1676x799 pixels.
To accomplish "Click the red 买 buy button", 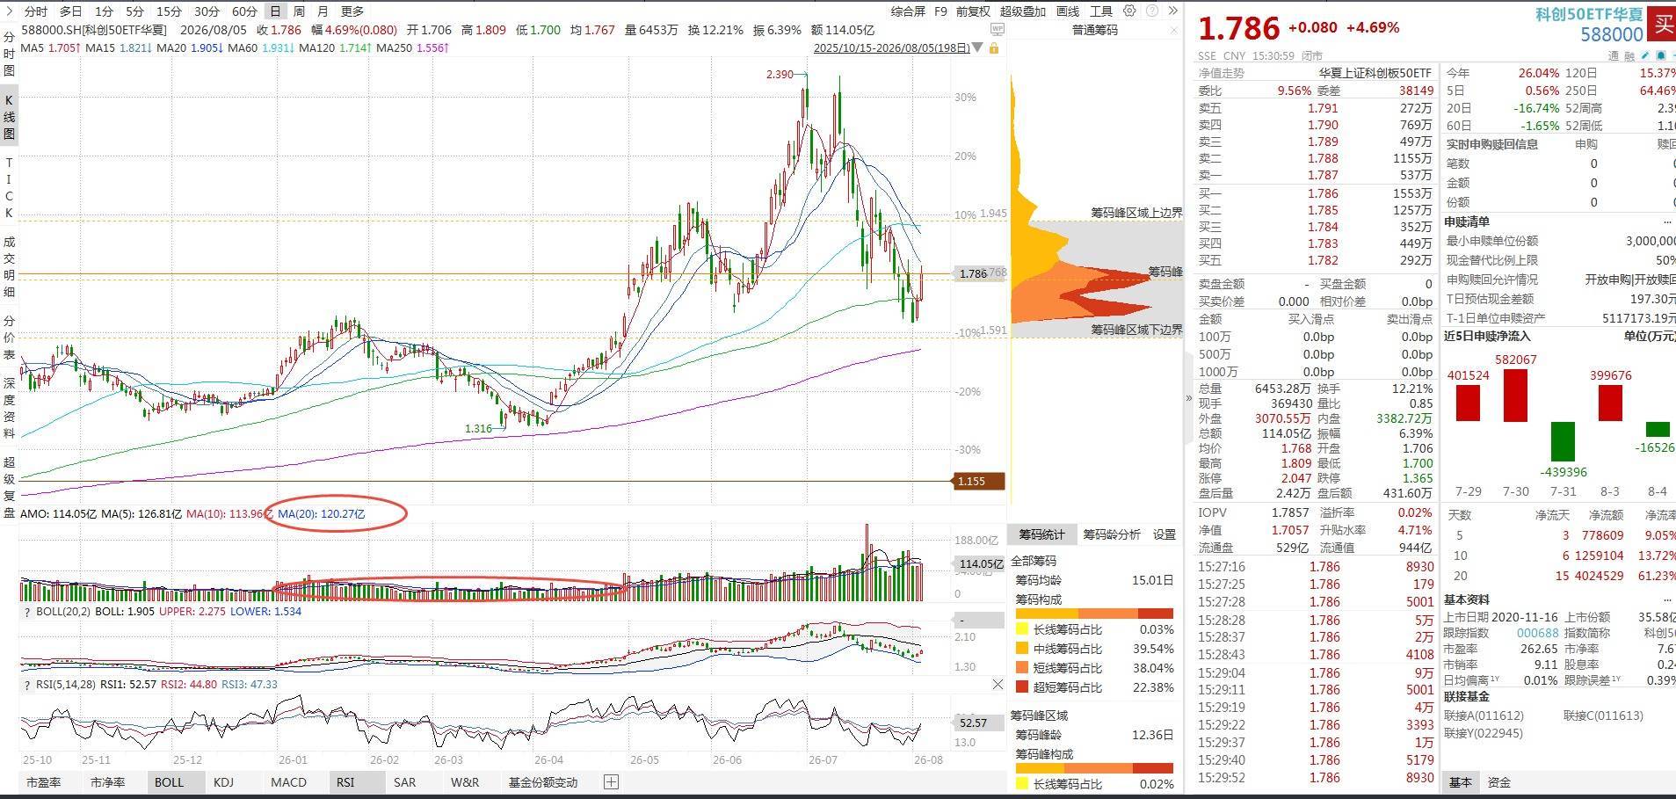I will 1662,24.
